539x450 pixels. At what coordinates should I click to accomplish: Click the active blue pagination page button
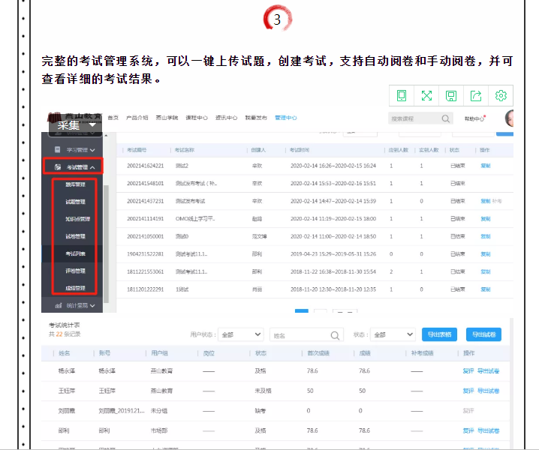[x=302, y=310]
